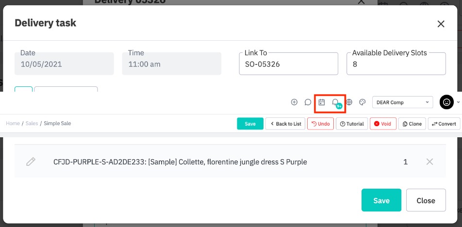462x227 pixels.
Task: Expand the DEAR Comp company dropdown
Action: tap(402, 102)
